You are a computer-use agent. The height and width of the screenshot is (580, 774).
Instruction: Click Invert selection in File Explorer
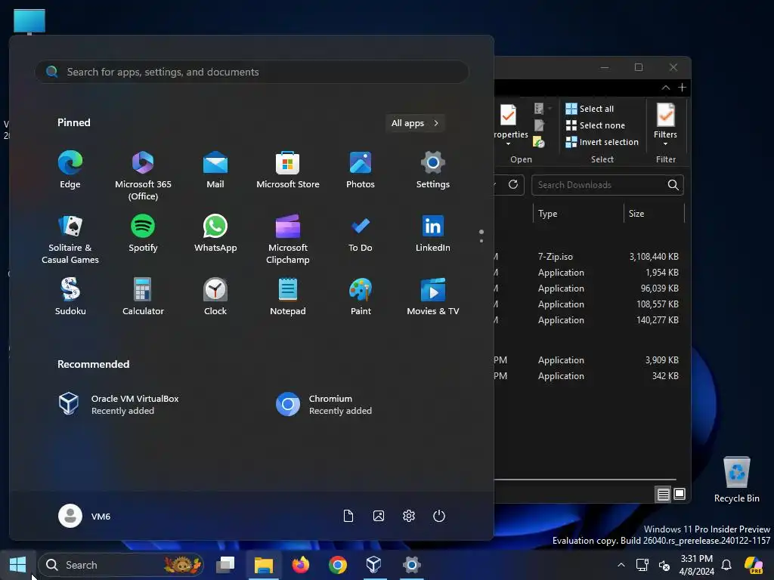coord(602,142)
